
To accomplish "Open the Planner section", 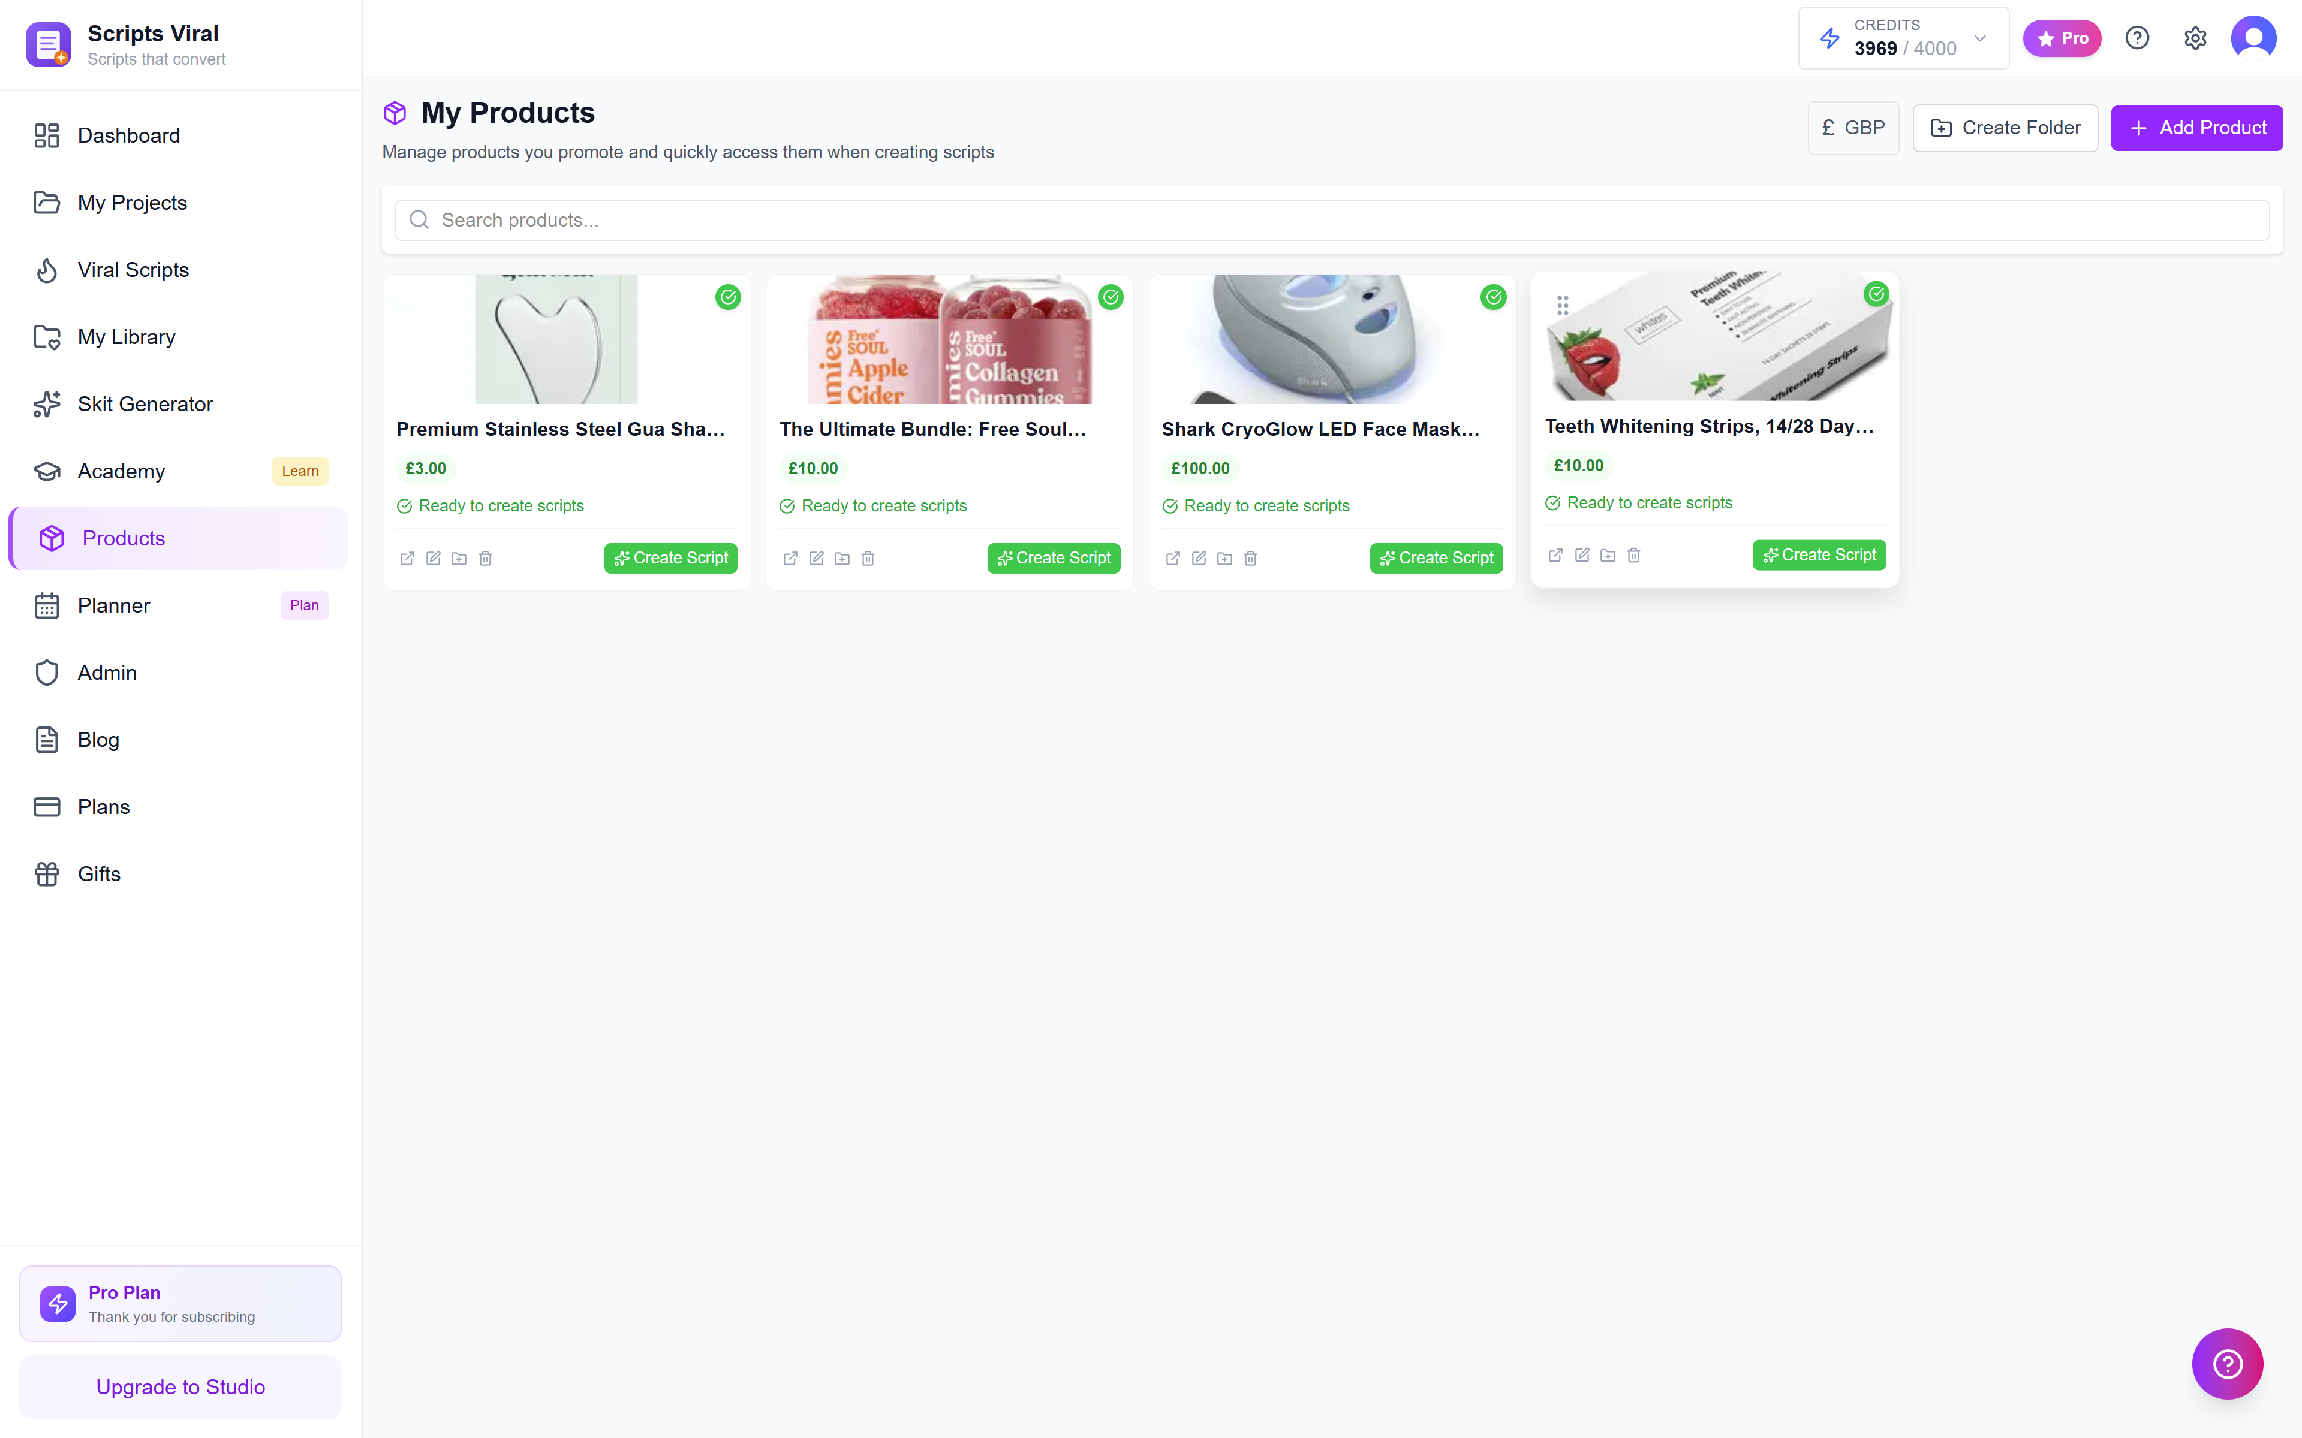I will (x=113, y=605).
